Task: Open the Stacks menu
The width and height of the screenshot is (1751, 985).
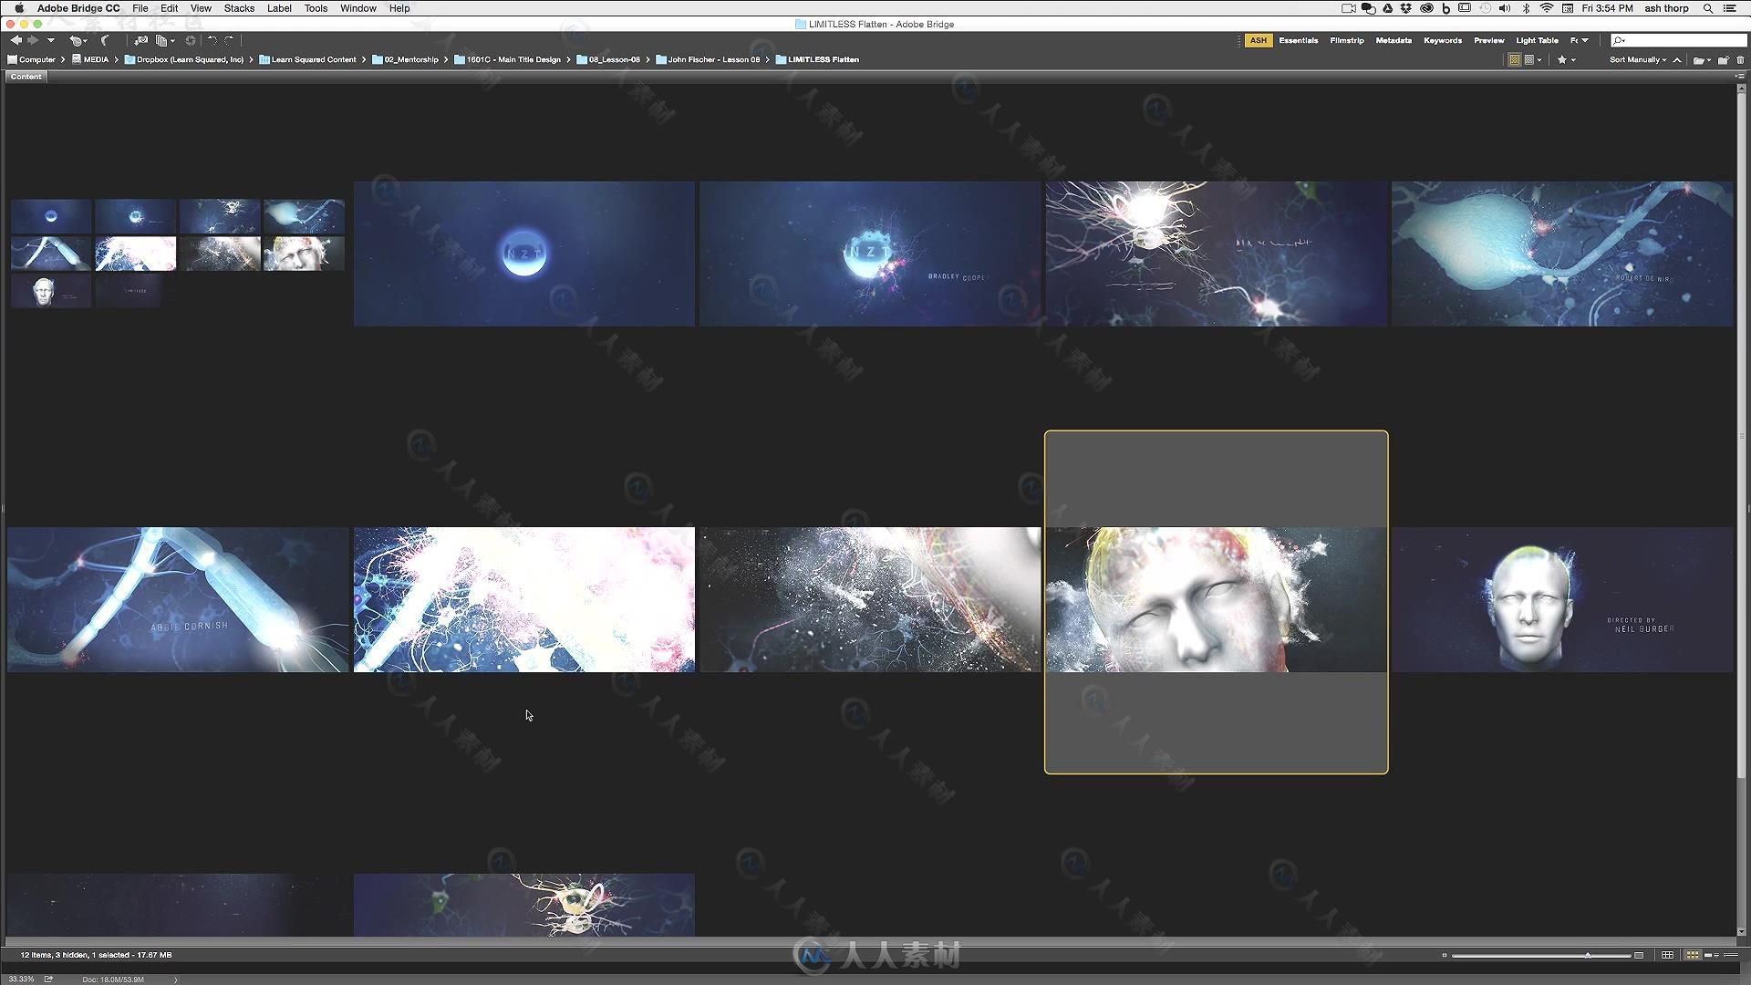Action: tap(239, 8)
